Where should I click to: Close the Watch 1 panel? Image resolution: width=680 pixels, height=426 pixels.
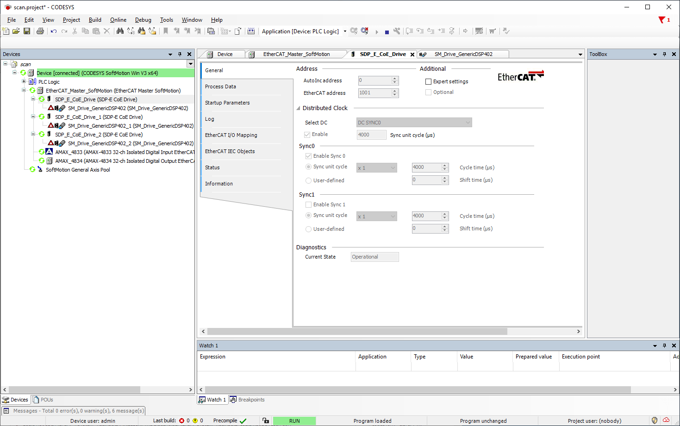pos(674,346)
